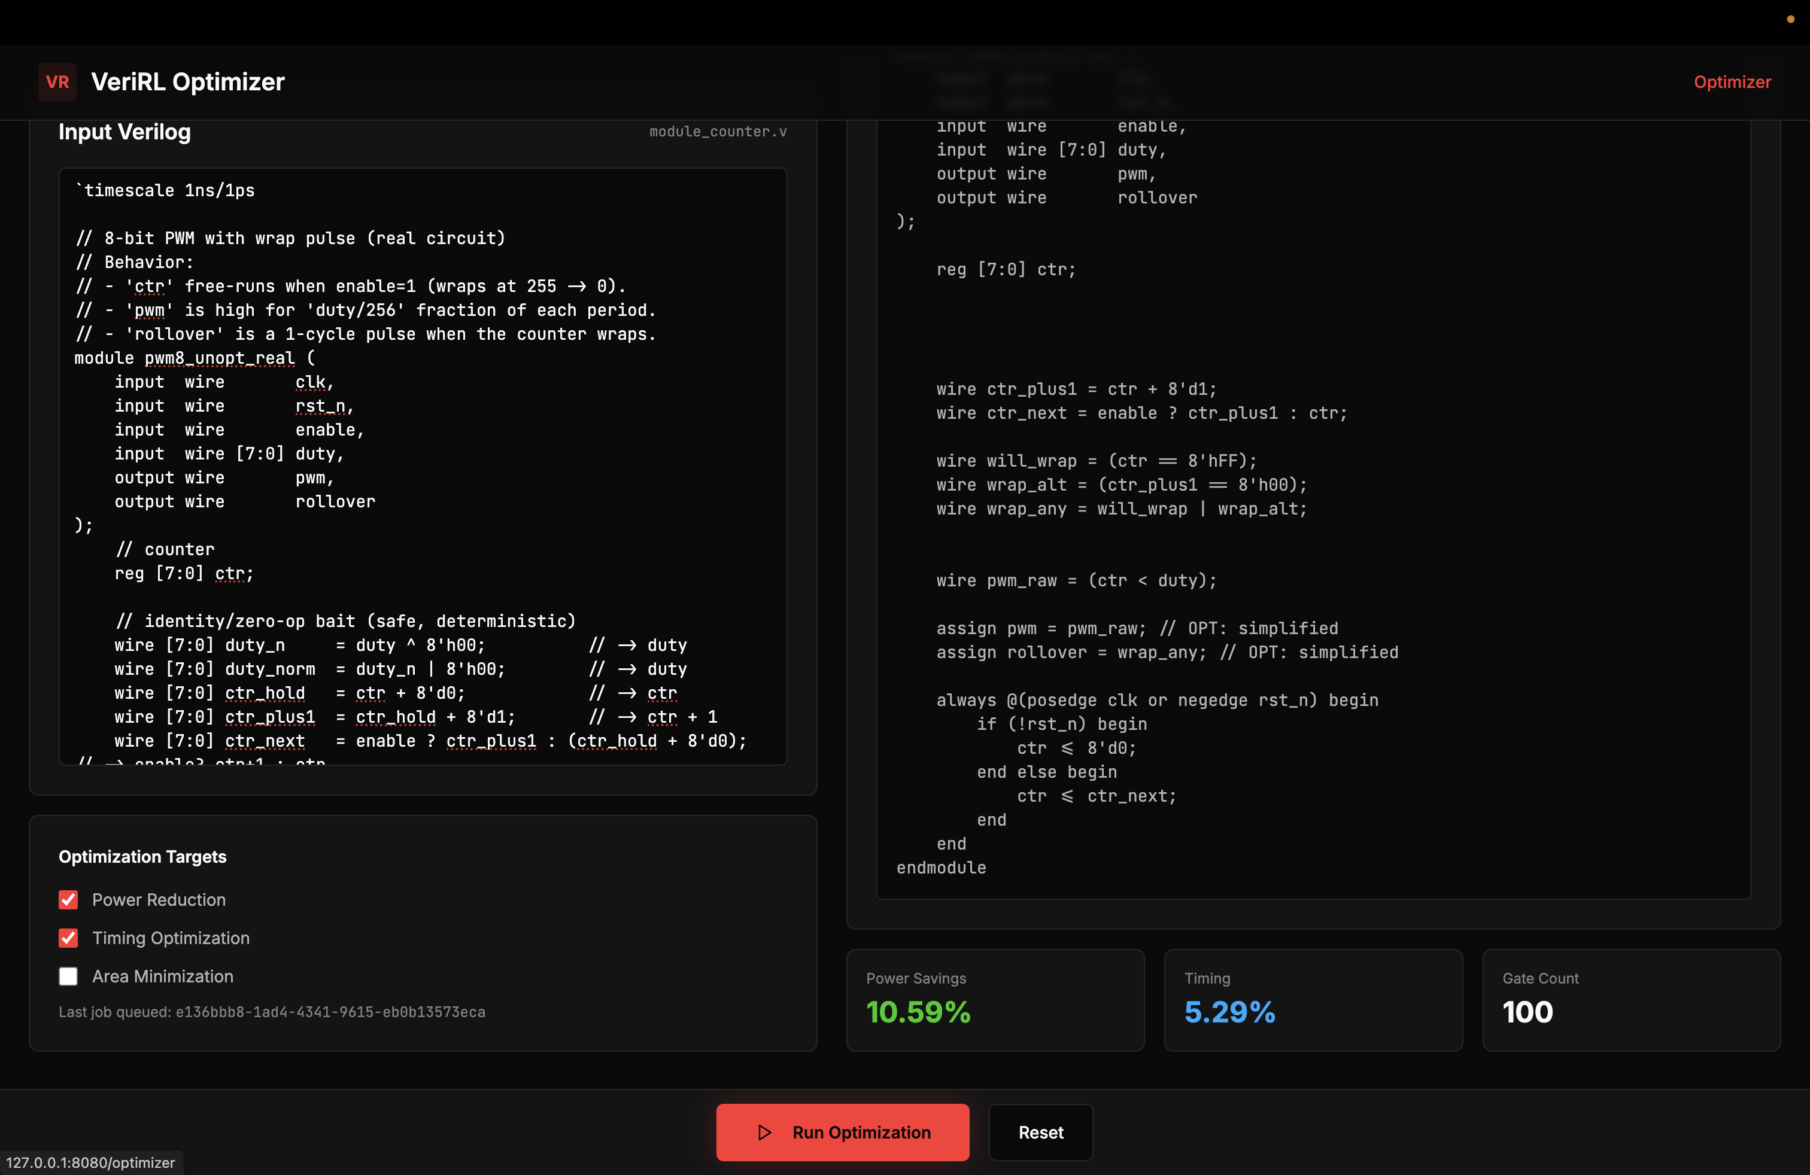The image size is (1810, 1175).
Task: Click the orange status dot at top right
Action: point(1790,19)
